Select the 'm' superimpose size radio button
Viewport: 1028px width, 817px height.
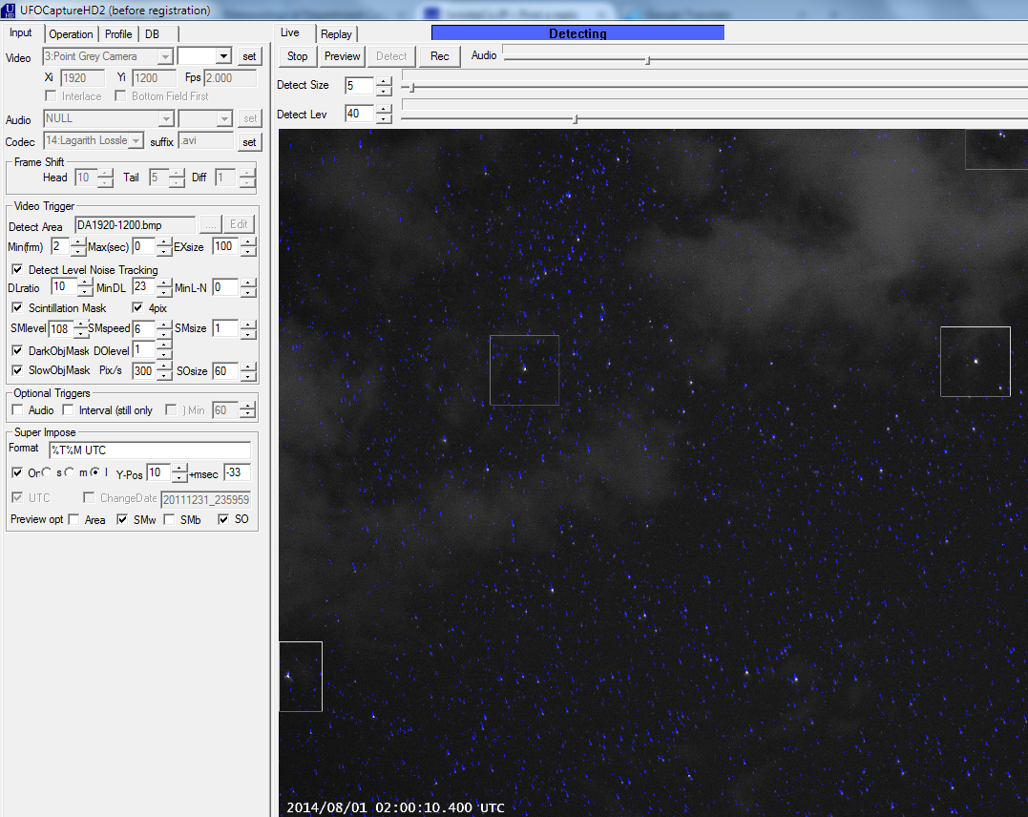click(72, 473)
